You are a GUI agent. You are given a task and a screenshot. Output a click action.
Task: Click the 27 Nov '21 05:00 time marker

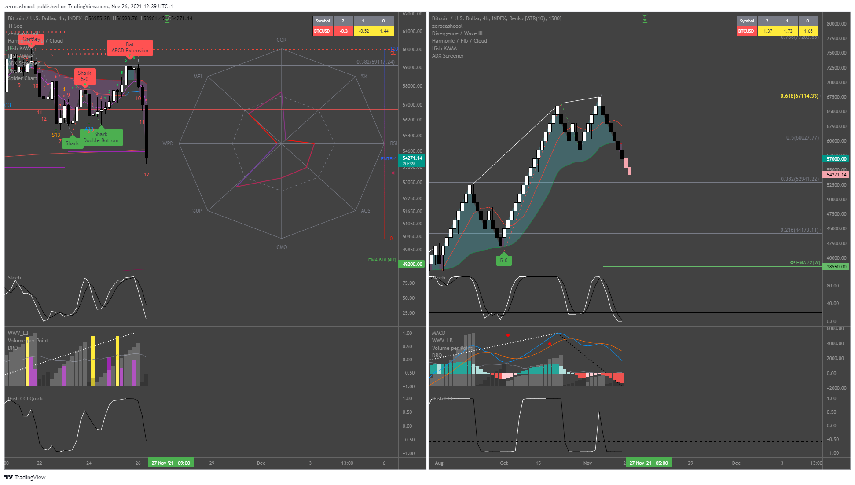(x=649, y=463)
